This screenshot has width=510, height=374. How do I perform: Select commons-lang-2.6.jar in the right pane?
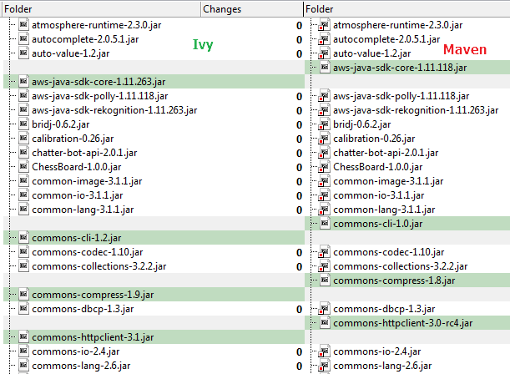382,366
